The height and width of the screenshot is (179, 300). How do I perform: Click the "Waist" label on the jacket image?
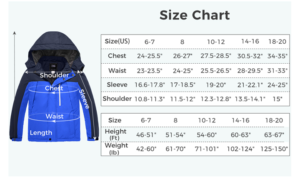coord(55,116)
